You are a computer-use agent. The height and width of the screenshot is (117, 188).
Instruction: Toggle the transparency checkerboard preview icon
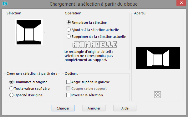(x=157, y=94)
